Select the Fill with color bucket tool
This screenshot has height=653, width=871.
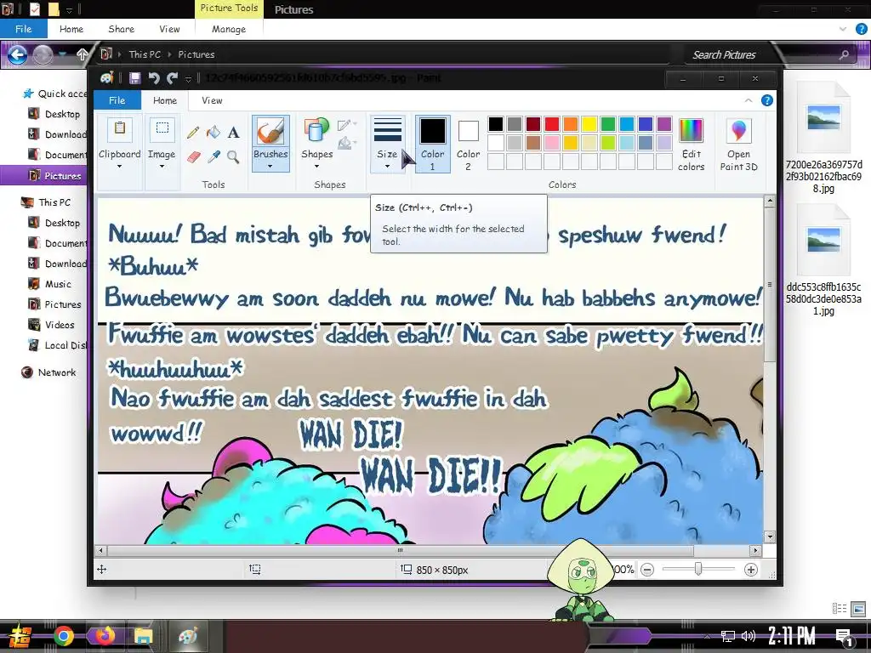tap(213, 132)
